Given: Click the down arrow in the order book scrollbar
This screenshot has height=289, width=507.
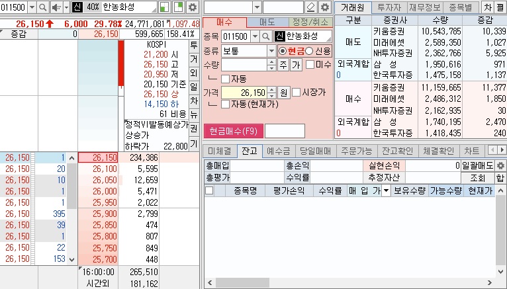Looking at the screenshot, I should (71, 259).
